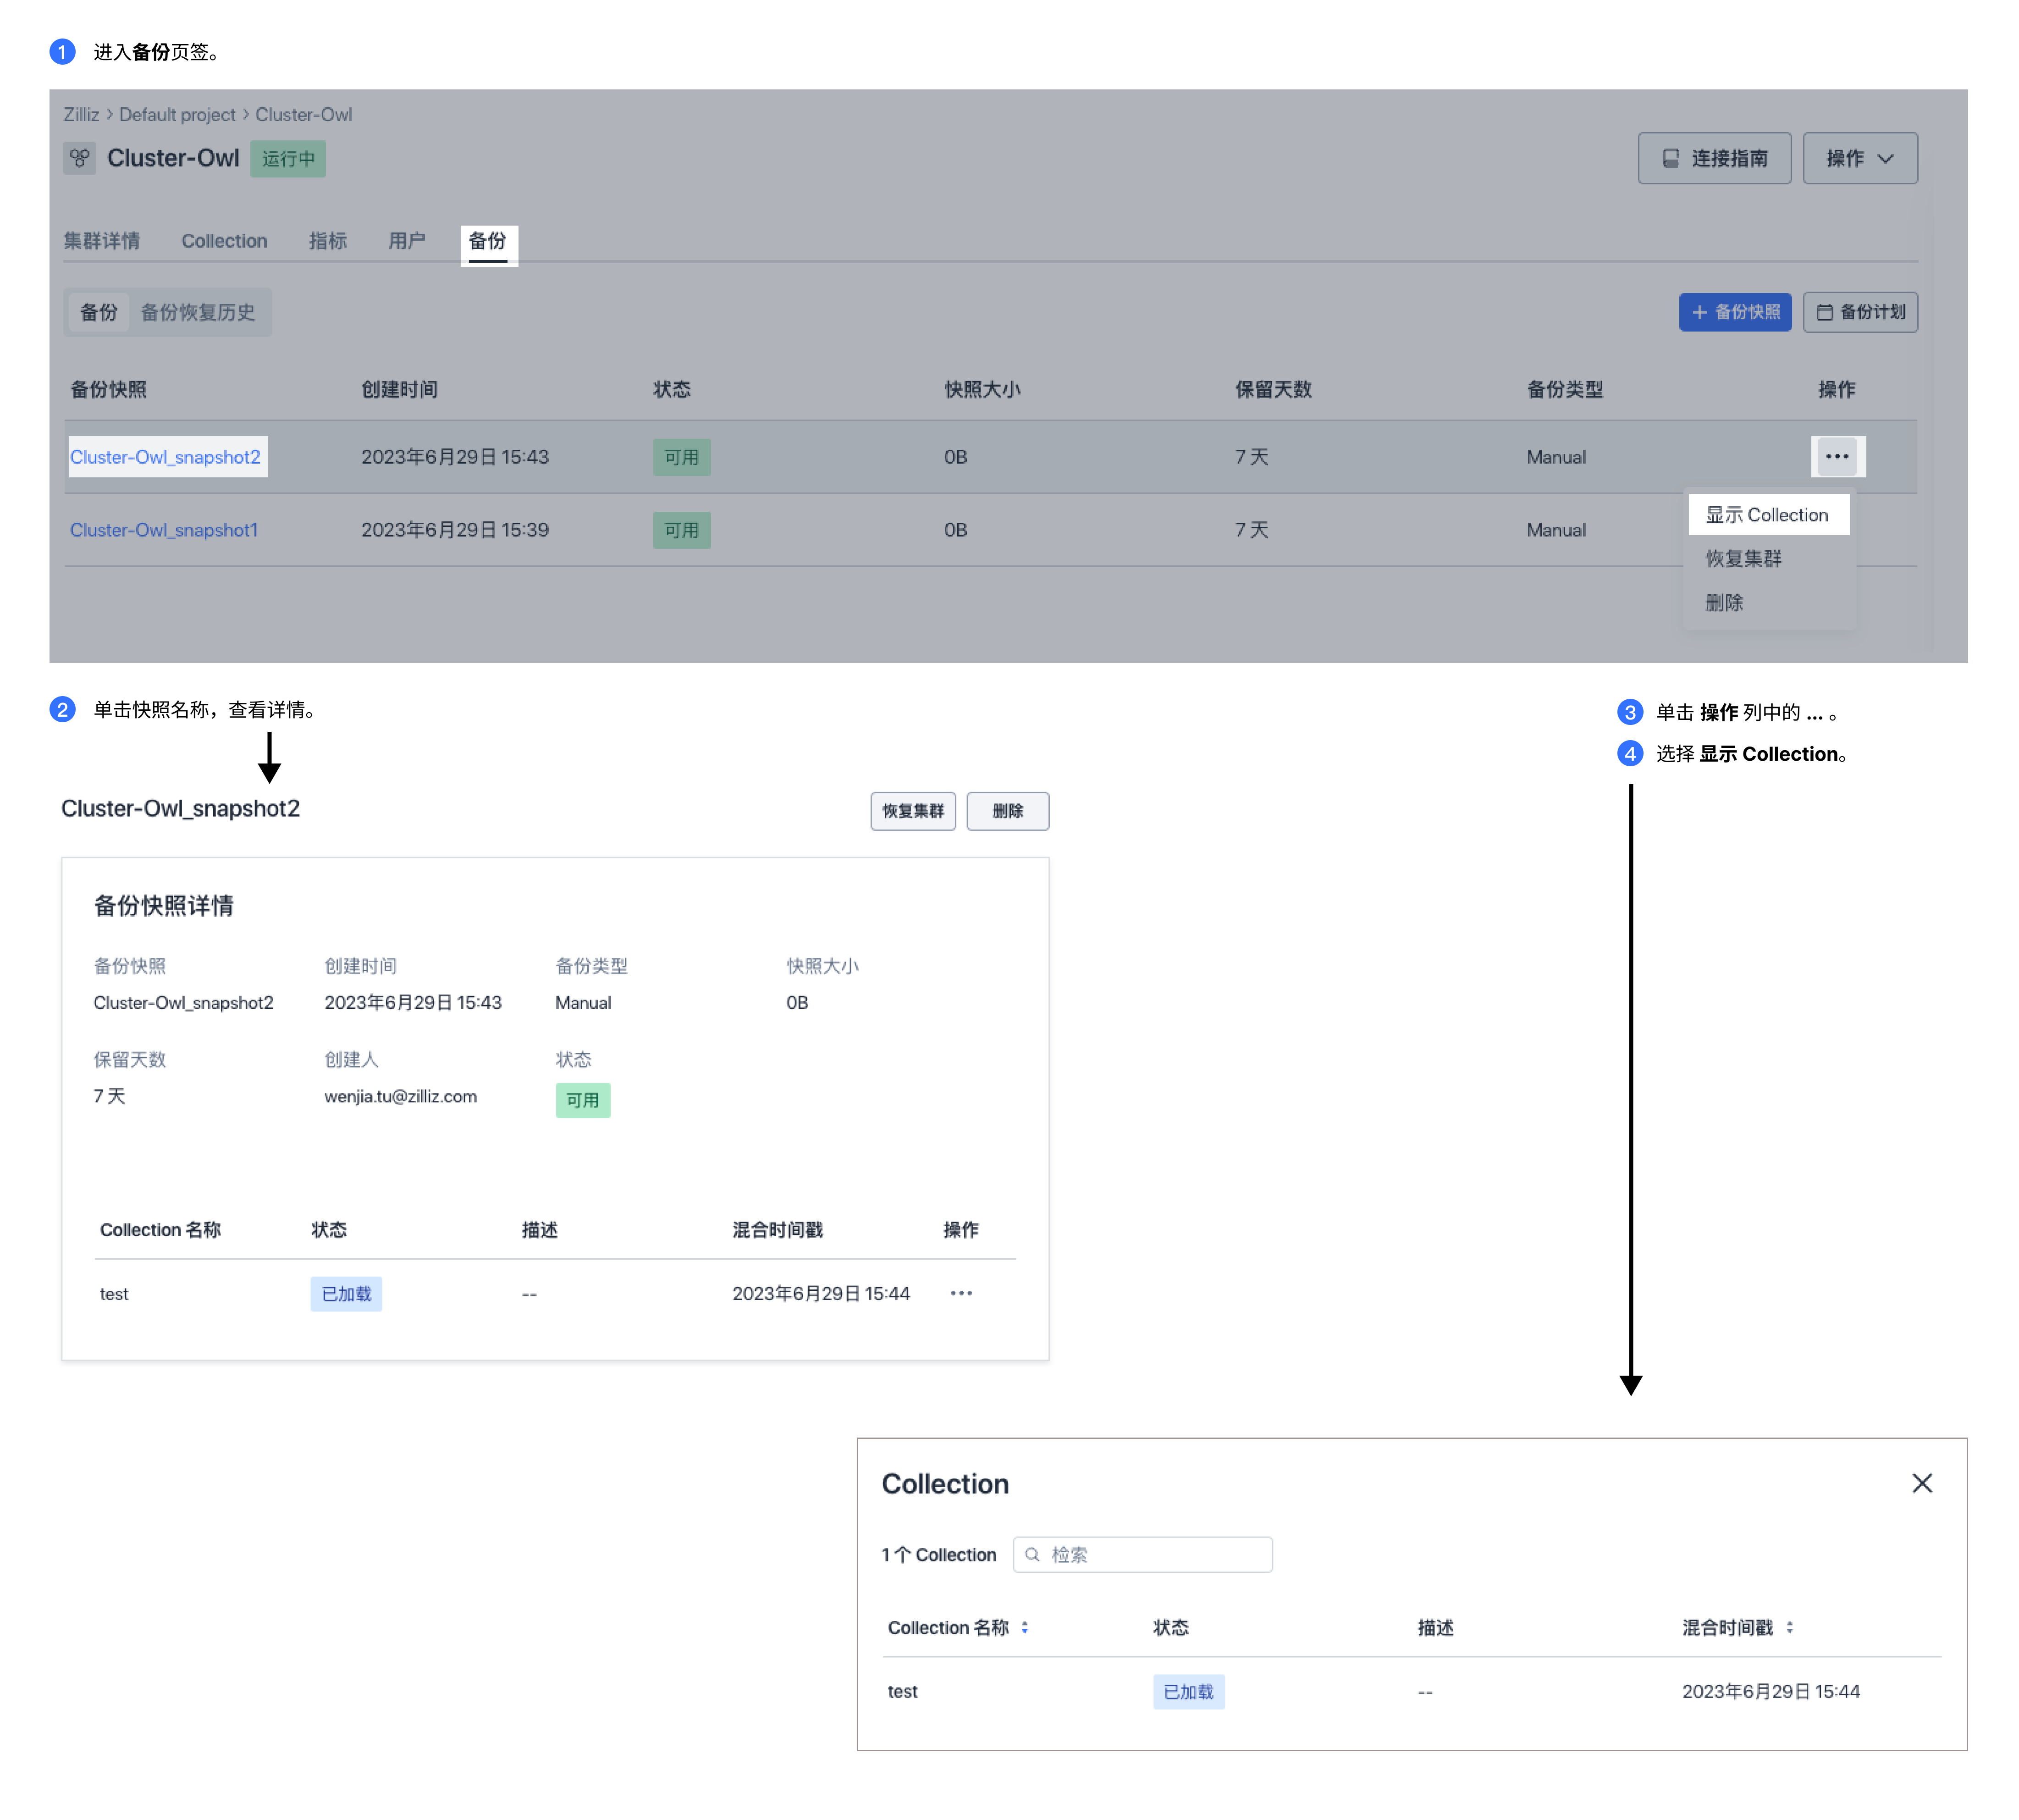Click the 运行中 status badge

pos(288,159)
